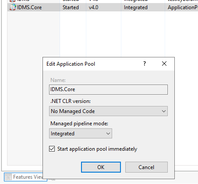This screenshot has width=198, height=184.
Task: Click the Name field containing IDMS.Core
Action: point(108,89)
